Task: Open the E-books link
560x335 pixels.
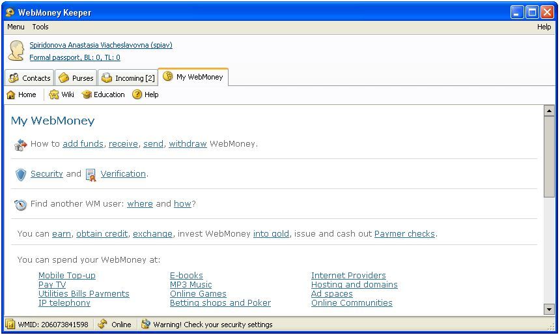Action: (x=186, y=275)
